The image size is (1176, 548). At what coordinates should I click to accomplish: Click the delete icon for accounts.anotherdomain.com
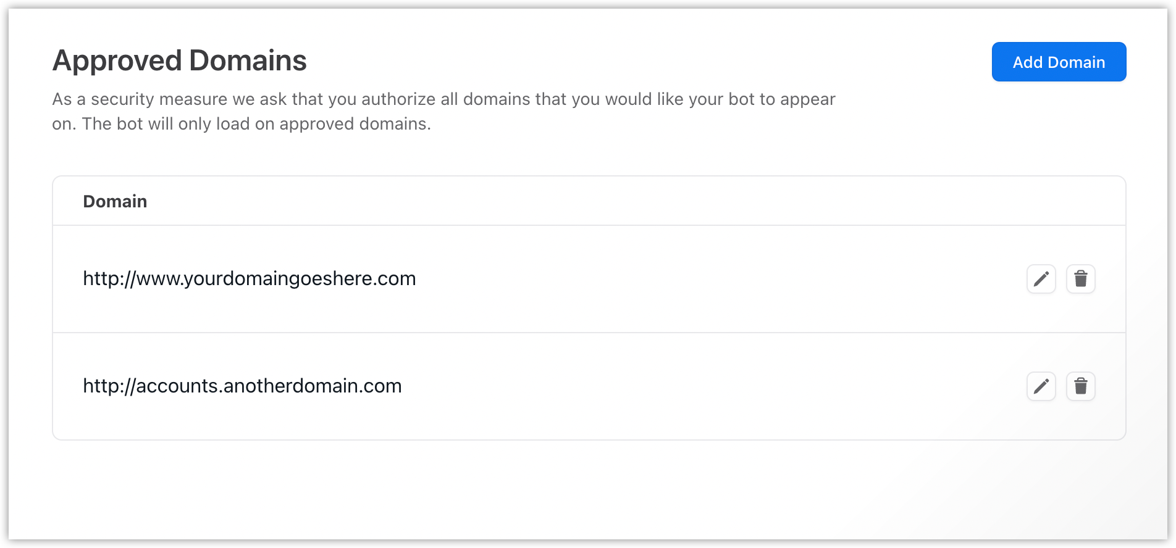tap(1081, 386)
